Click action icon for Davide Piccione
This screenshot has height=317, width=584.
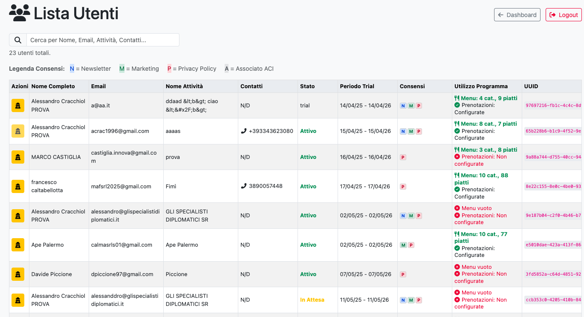18,274
